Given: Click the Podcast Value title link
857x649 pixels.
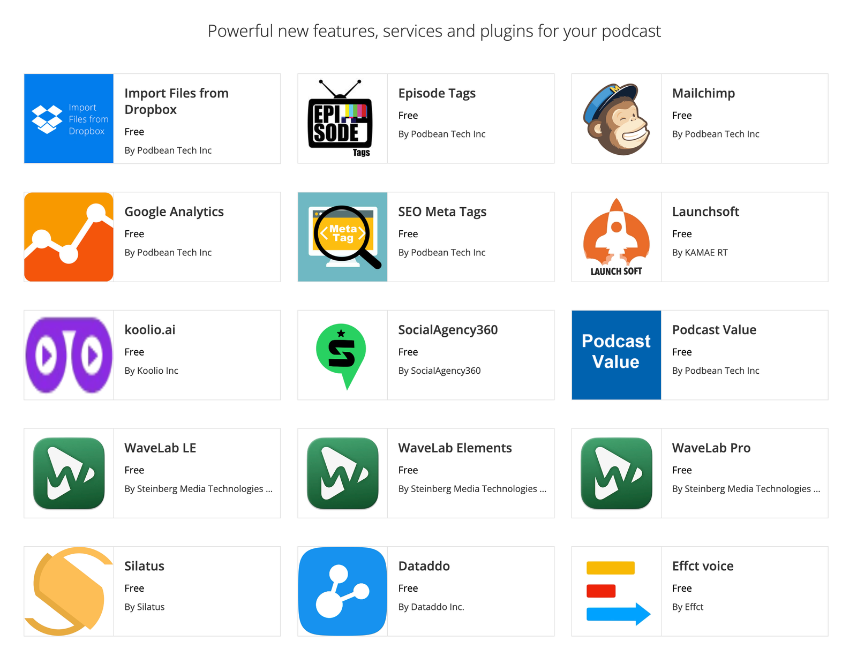Looking at the screenshot, I should click(x=714, y=330).
